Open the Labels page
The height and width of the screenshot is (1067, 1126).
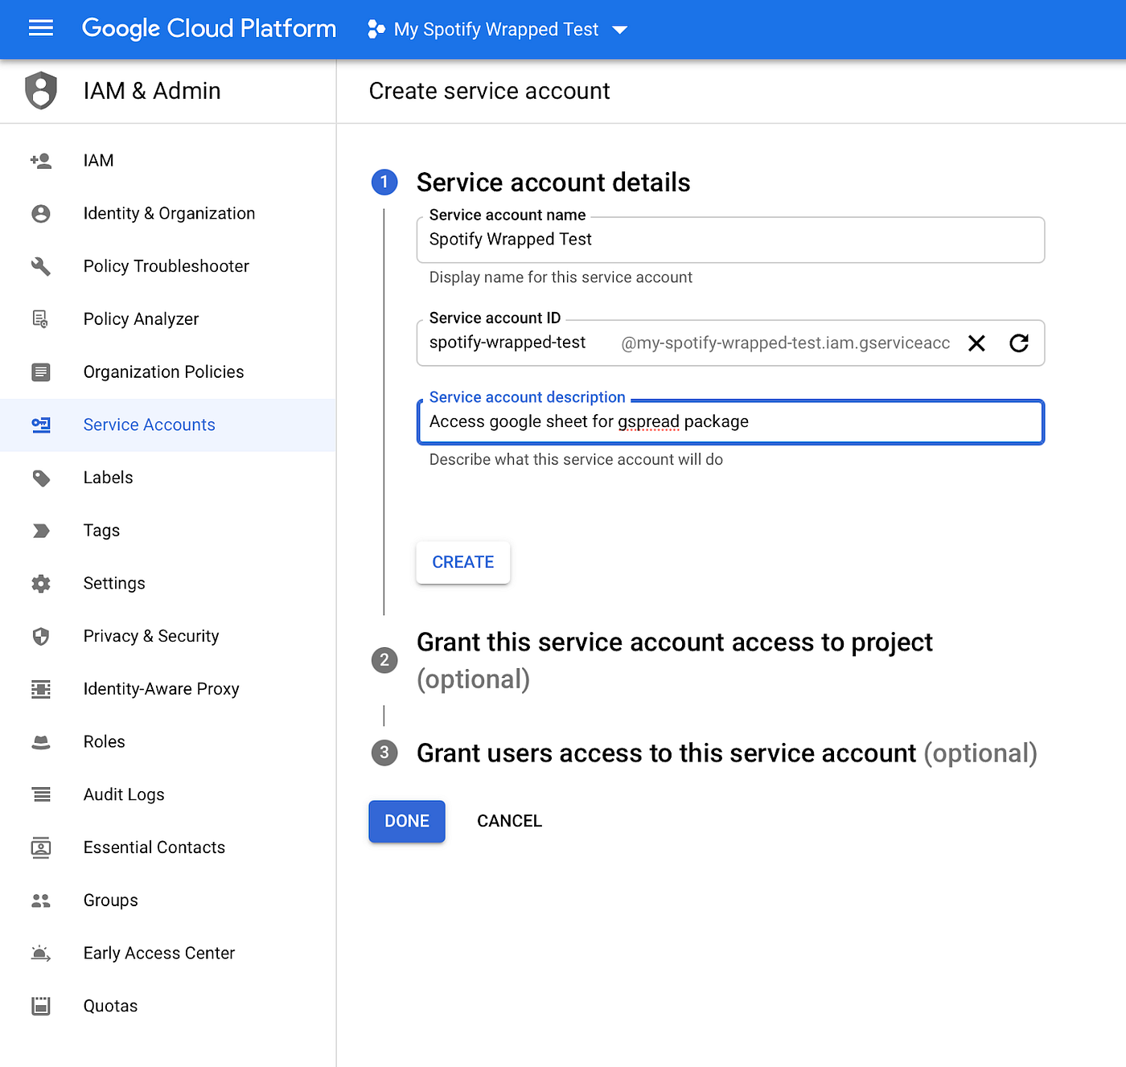tap(167, 478)
